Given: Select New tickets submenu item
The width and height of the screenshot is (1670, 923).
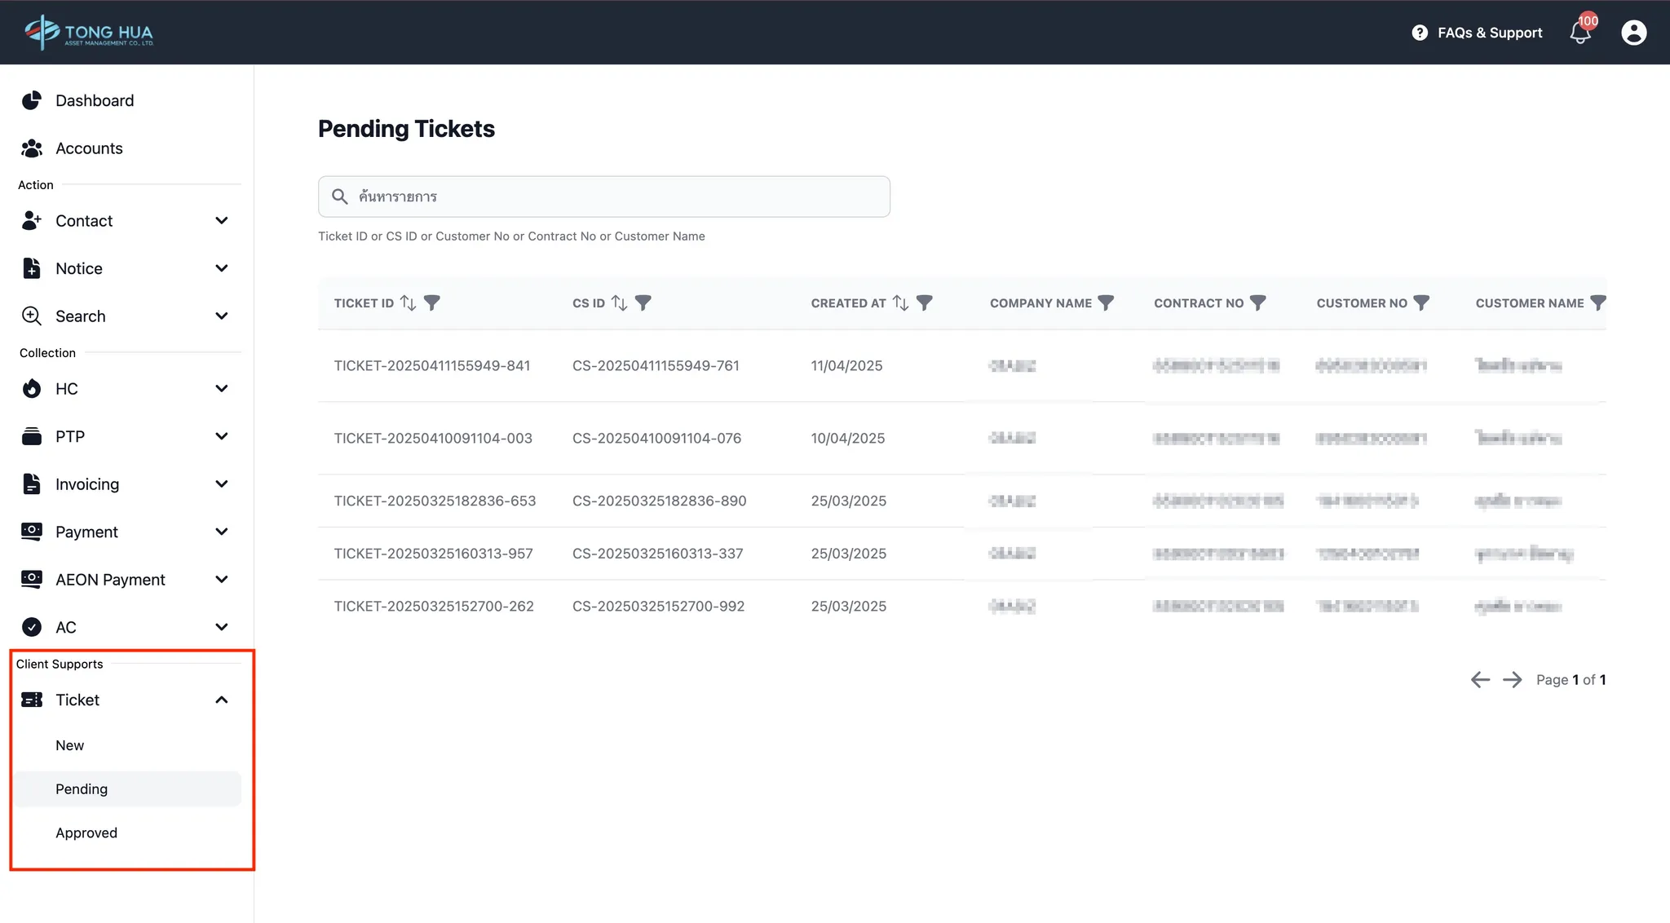Looking at the screenshot, I should [x=70, y=746].
